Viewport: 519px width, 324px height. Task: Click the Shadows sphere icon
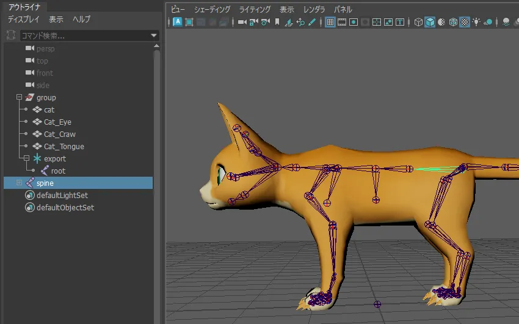click(x=488, y=22)
